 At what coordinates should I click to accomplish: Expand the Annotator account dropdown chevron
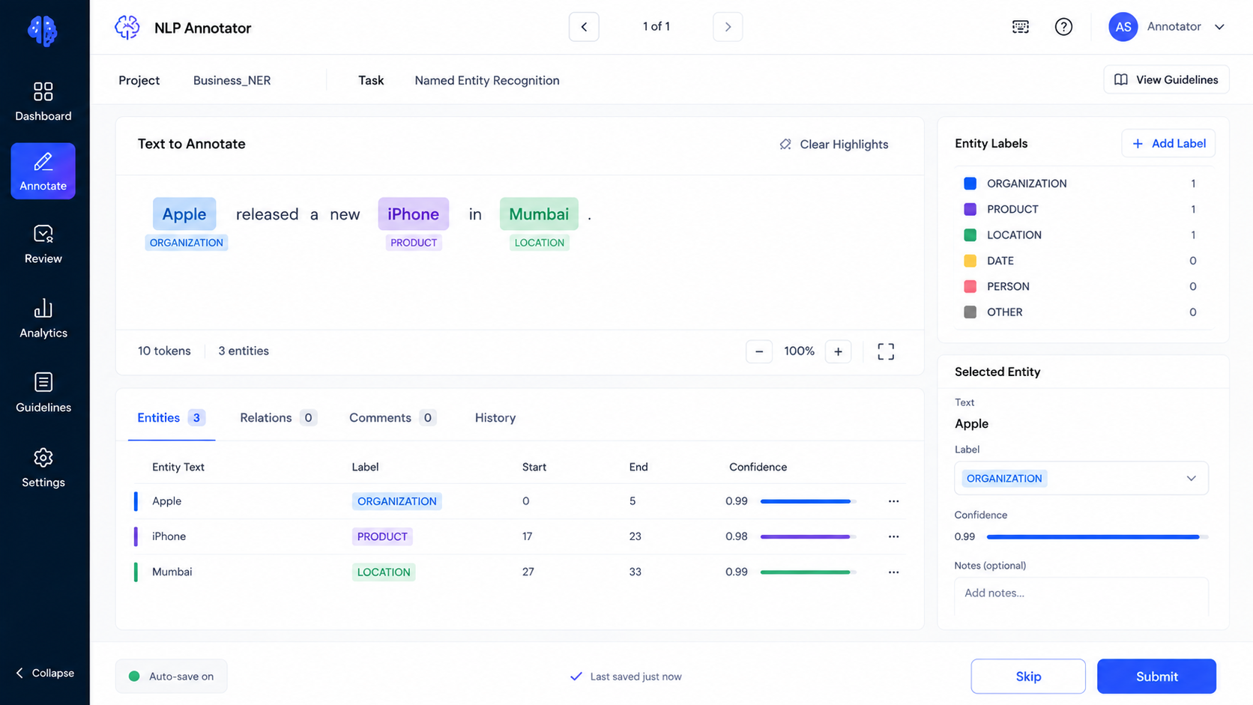tap(1219, 27)
